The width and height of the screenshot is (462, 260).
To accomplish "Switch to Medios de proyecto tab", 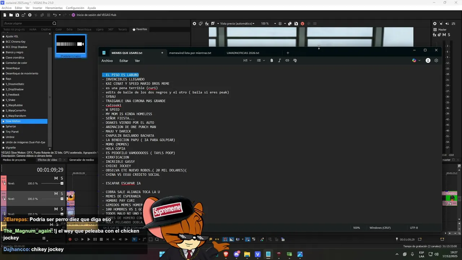I will point(14,160).
